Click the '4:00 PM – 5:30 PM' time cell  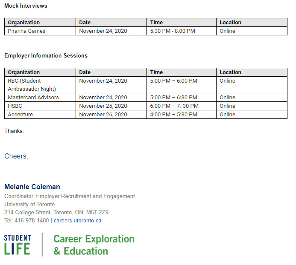(182, 114)
